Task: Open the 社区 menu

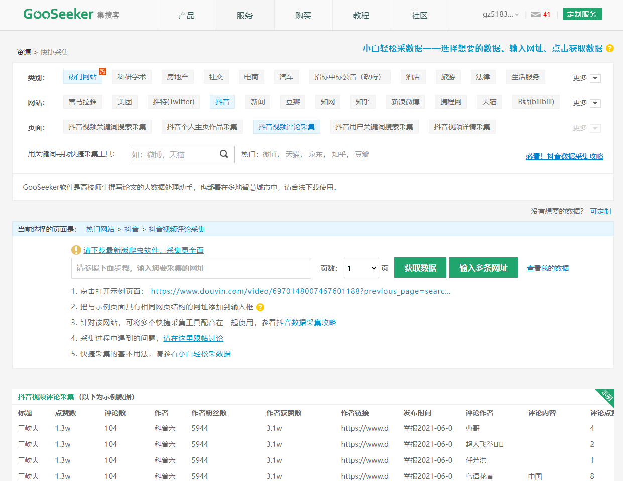Action: click(420, 15)
